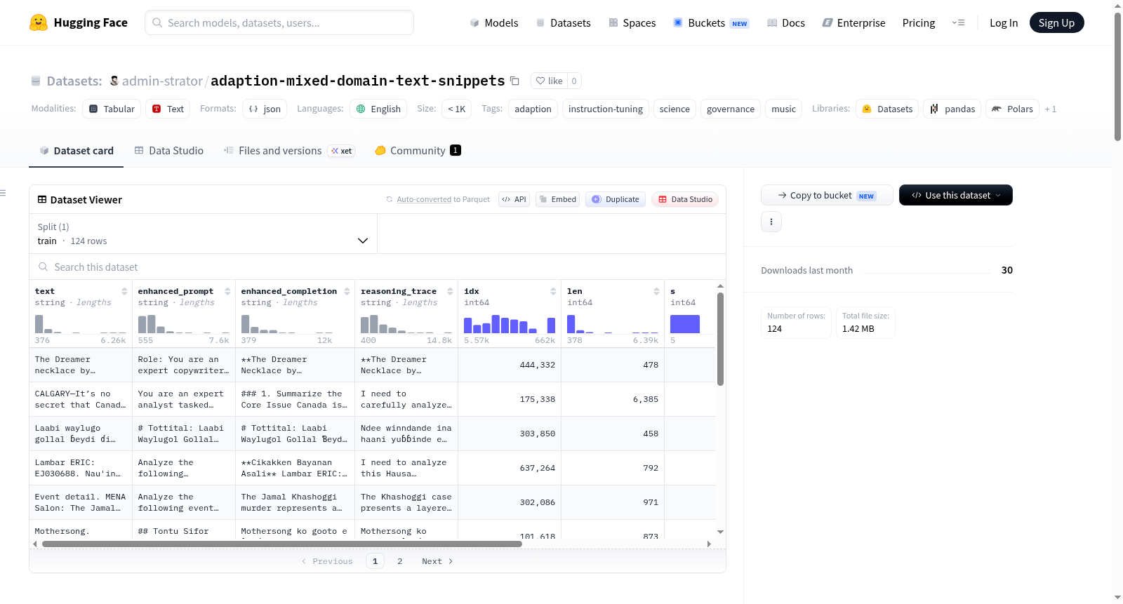1123x604 pixels.
Task: Select the pandas library tag
Action: click(952, 109)
